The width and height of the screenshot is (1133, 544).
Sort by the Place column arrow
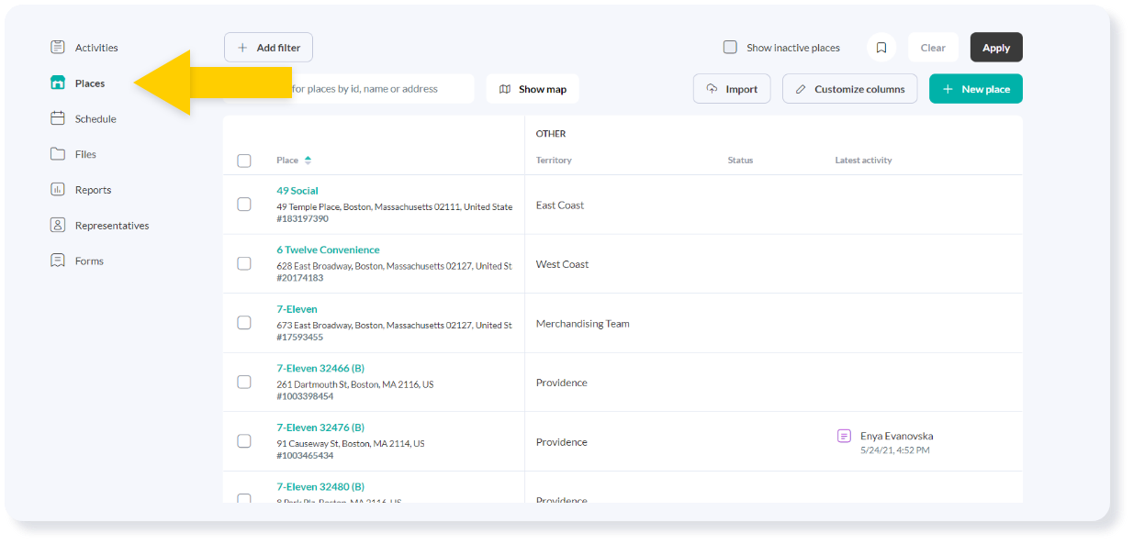[x=308, y=161]
